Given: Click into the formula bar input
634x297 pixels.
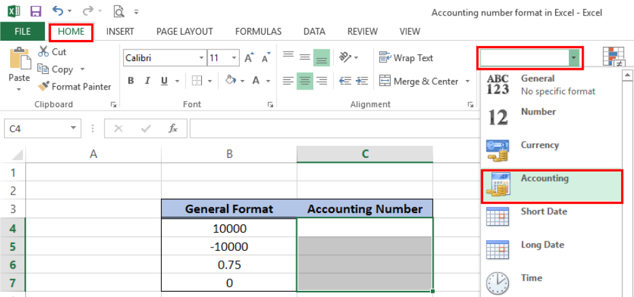Looking at the screenshot, I should click(336, 128).
